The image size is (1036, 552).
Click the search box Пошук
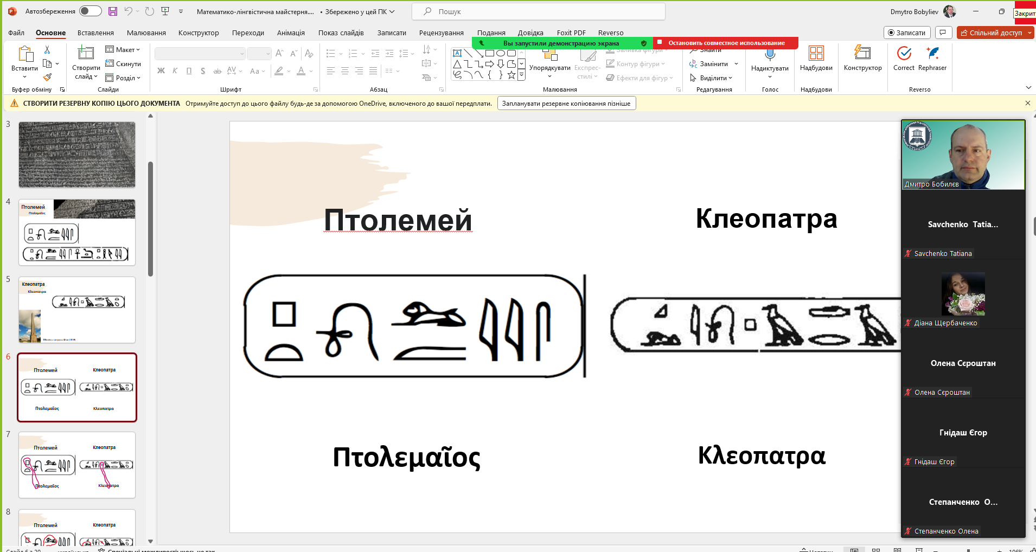tap(539, 11)
